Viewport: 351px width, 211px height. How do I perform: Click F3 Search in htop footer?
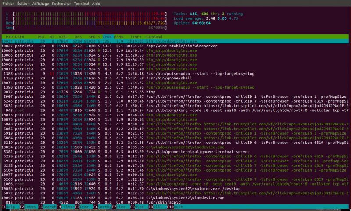47,207
